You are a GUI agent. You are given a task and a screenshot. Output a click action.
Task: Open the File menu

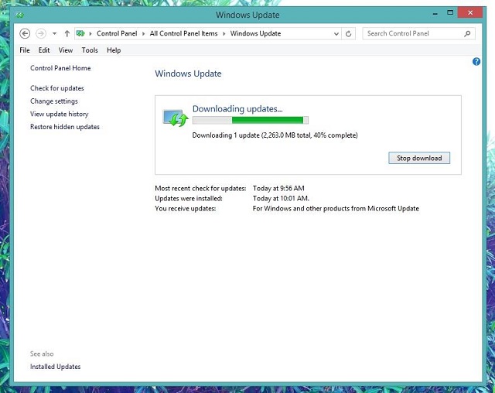[x=25, y=50]
